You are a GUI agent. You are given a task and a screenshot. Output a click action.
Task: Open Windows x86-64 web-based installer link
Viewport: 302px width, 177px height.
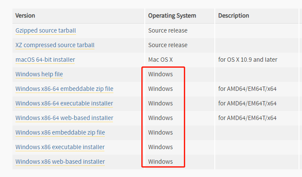pyautogui.click(x=64, y=118)
